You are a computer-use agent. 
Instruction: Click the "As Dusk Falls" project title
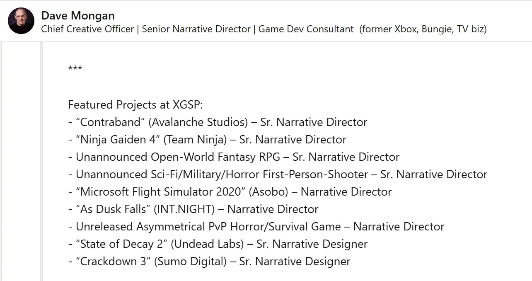pyautogui.click(x=113, y=209)
